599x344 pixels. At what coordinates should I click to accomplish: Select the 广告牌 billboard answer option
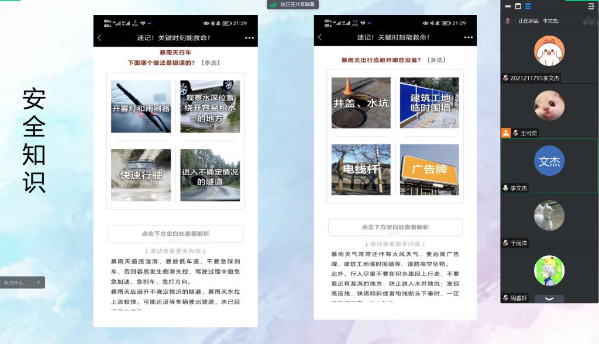[429, 169]
